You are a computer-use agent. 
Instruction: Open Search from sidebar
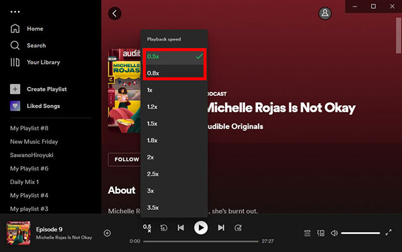click(28, 45)
